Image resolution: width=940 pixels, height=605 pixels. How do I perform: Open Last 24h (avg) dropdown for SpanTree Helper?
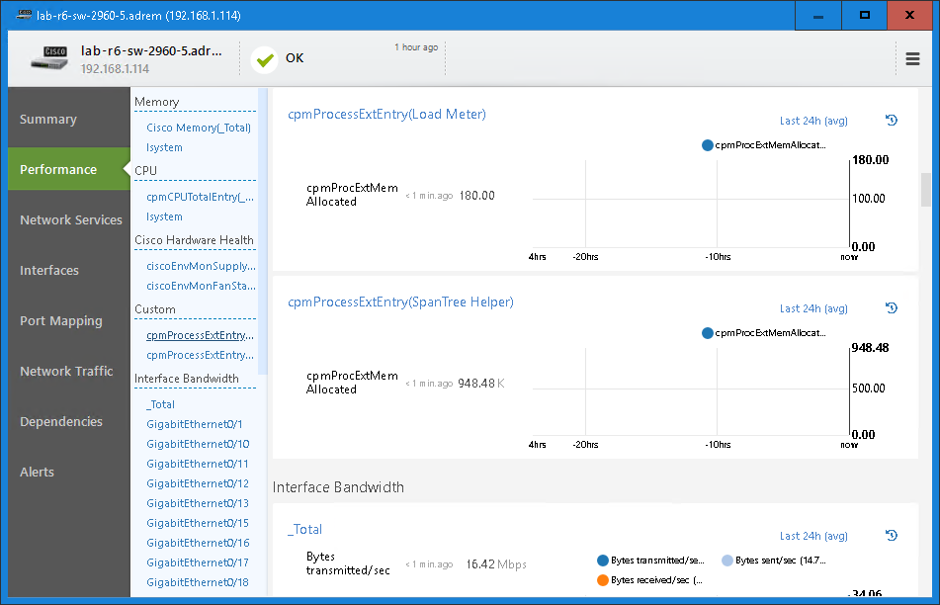(x=813, y=308)
